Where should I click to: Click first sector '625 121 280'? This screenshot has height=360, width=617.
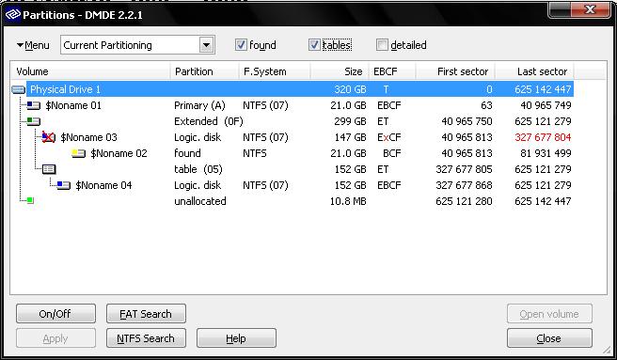coord(464,201)
